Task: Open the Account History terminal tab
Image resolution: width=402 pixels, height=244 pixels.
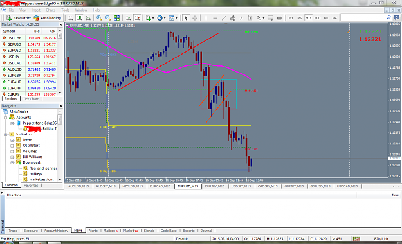Action: click(x=56, y=231)
